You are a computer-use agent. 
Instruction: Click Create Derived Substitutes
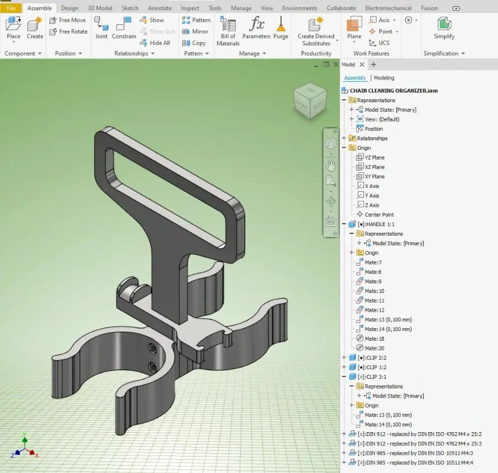coord(316,31)
